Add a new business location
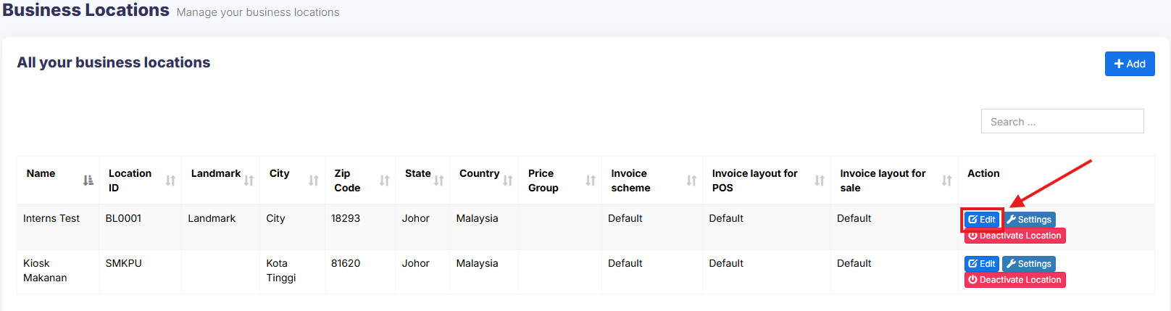Screen dimensions: 1171x311 [1129, 64]
